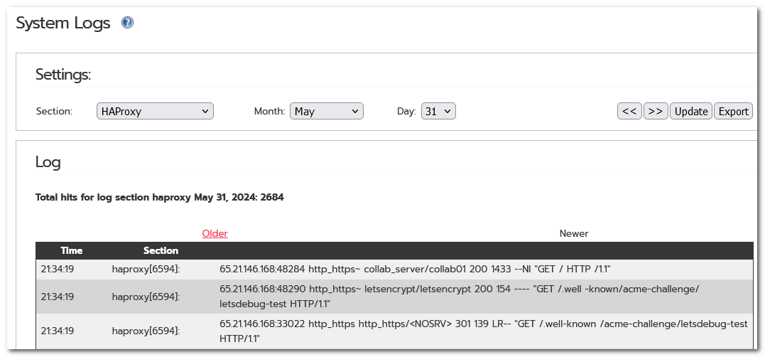Go to next day with >> button
765x357 pixels.
(x=656, y=111)
